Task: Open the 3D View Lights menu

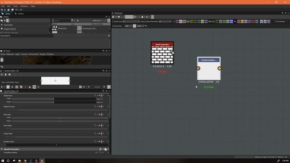Action: tap(17, 54)
